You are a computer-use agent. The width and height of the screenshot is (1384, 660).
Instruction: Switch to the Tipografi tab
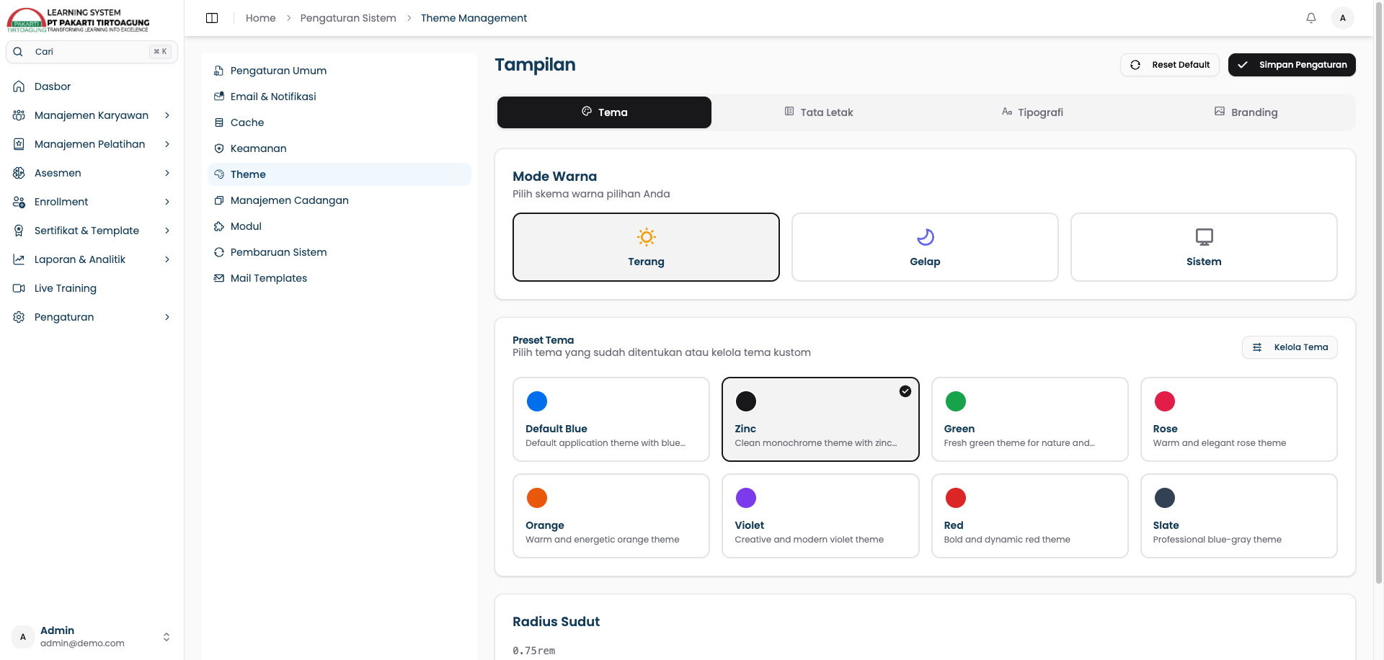point(1032,112)
